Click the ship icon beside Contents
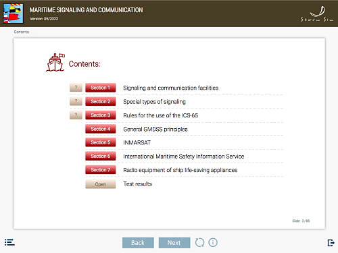 (55, 63)
